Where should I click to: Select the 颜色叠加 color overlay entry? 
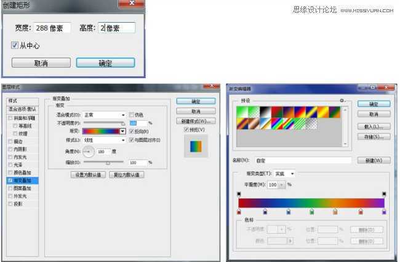(22, 172)
